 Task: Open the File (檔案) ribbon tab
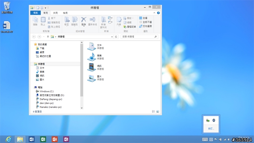click(x=35, y=13)
